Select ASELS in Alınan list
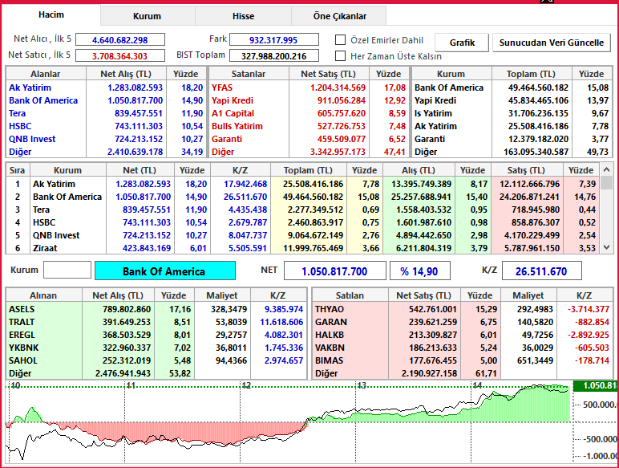Screen dimensions: 619x468 click(22, 309)
